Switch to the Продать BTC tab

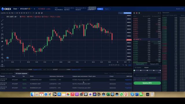click(154, 64)
